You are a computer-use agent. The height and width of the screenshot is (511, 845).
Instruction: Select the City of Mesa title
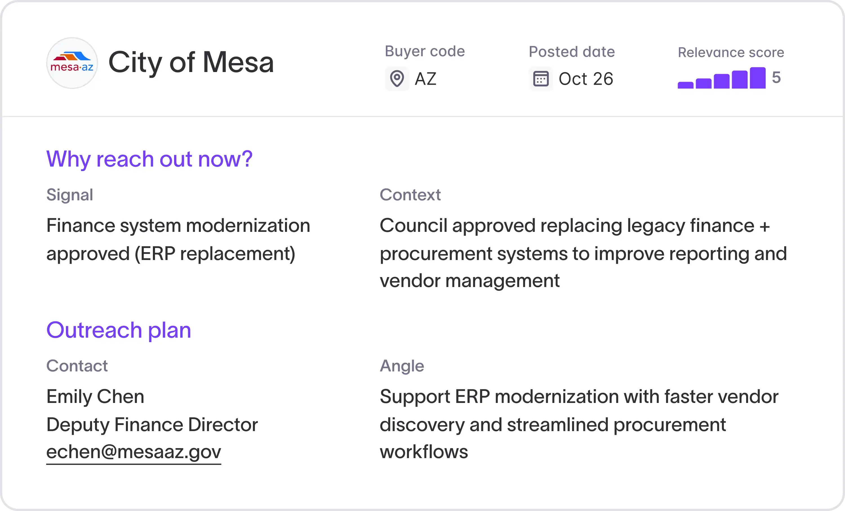pos(191,63)
